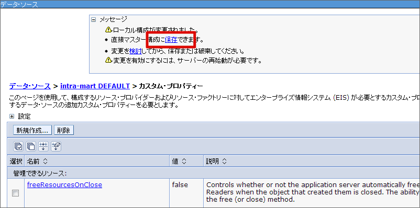
Task: Click the freeResourcesOnClose description text
Action: (x=313, y=192)
